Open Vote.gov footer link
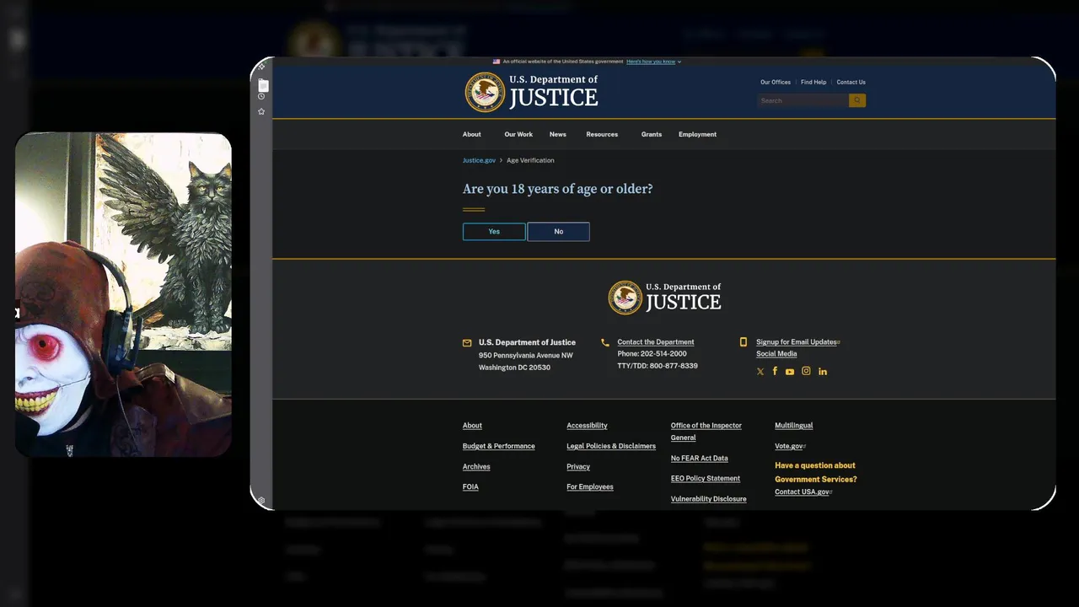 coord(789,446)
